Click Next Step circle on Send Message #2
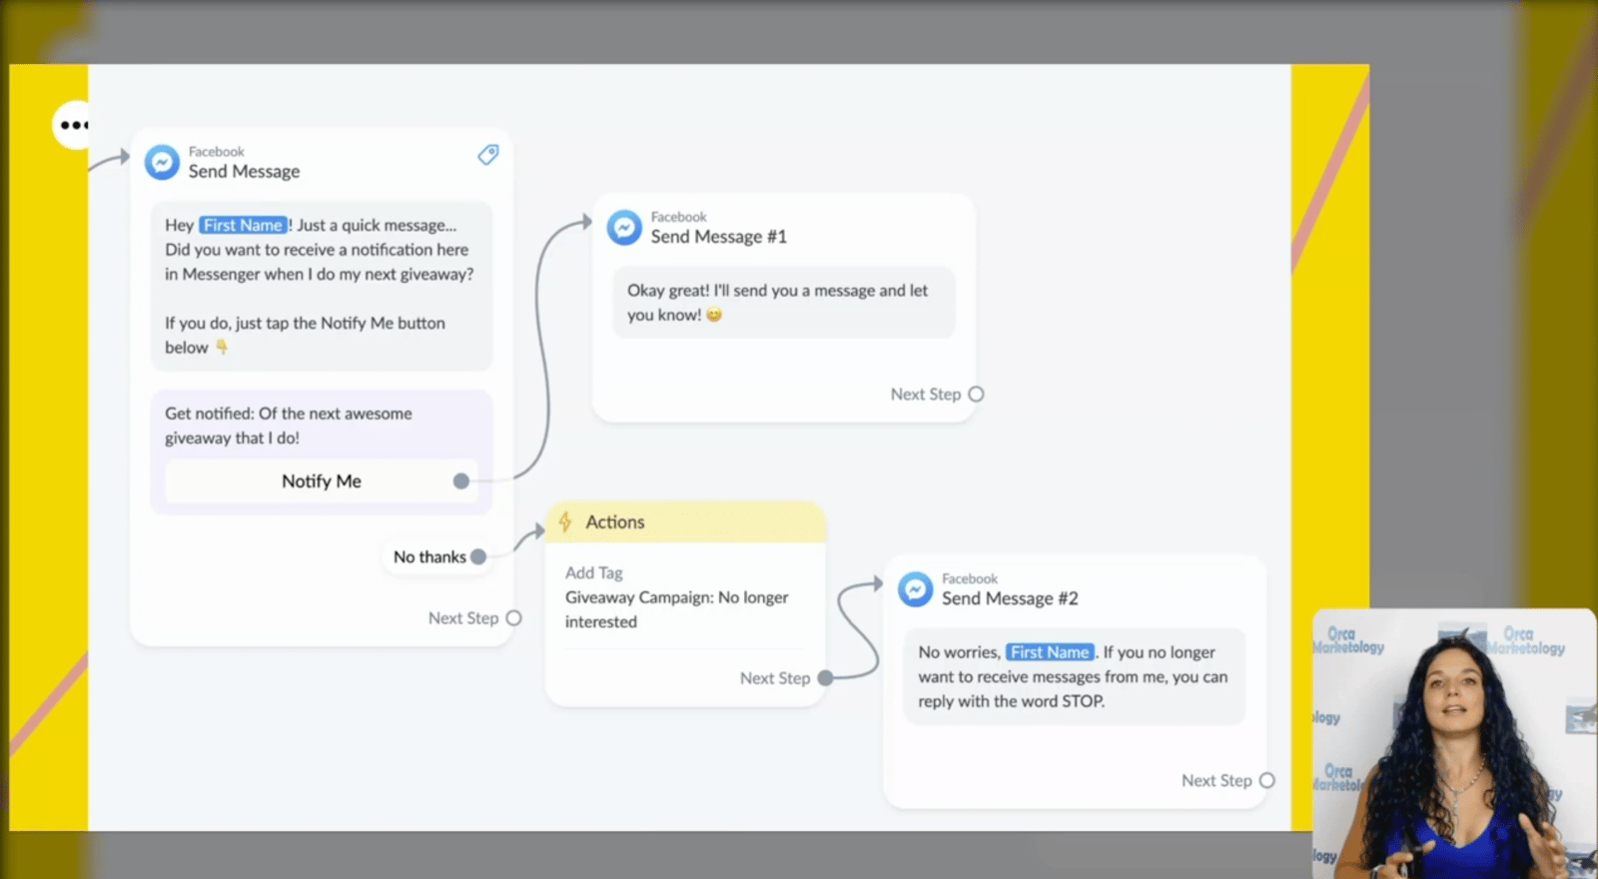 (1266, 781)
